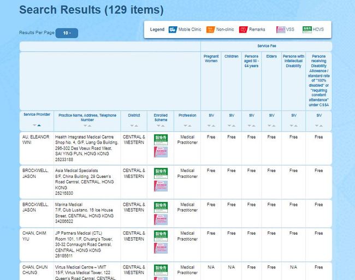
Task: Click the HCVS scheme icon for AU, ELEANOR WINI
Action: click(x=161, y=139)
